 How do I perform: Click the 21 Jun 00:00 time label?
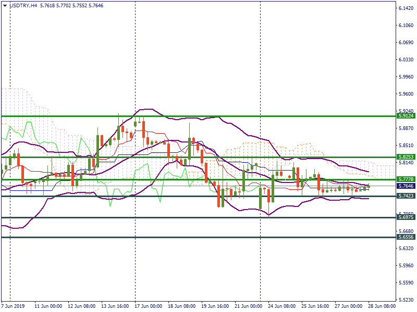coord(248,306)
